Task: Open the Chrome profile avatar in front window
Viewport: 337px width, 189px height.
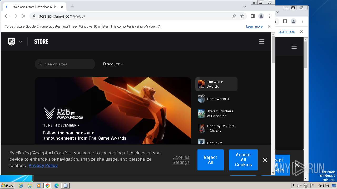Action: pos(261,16)
